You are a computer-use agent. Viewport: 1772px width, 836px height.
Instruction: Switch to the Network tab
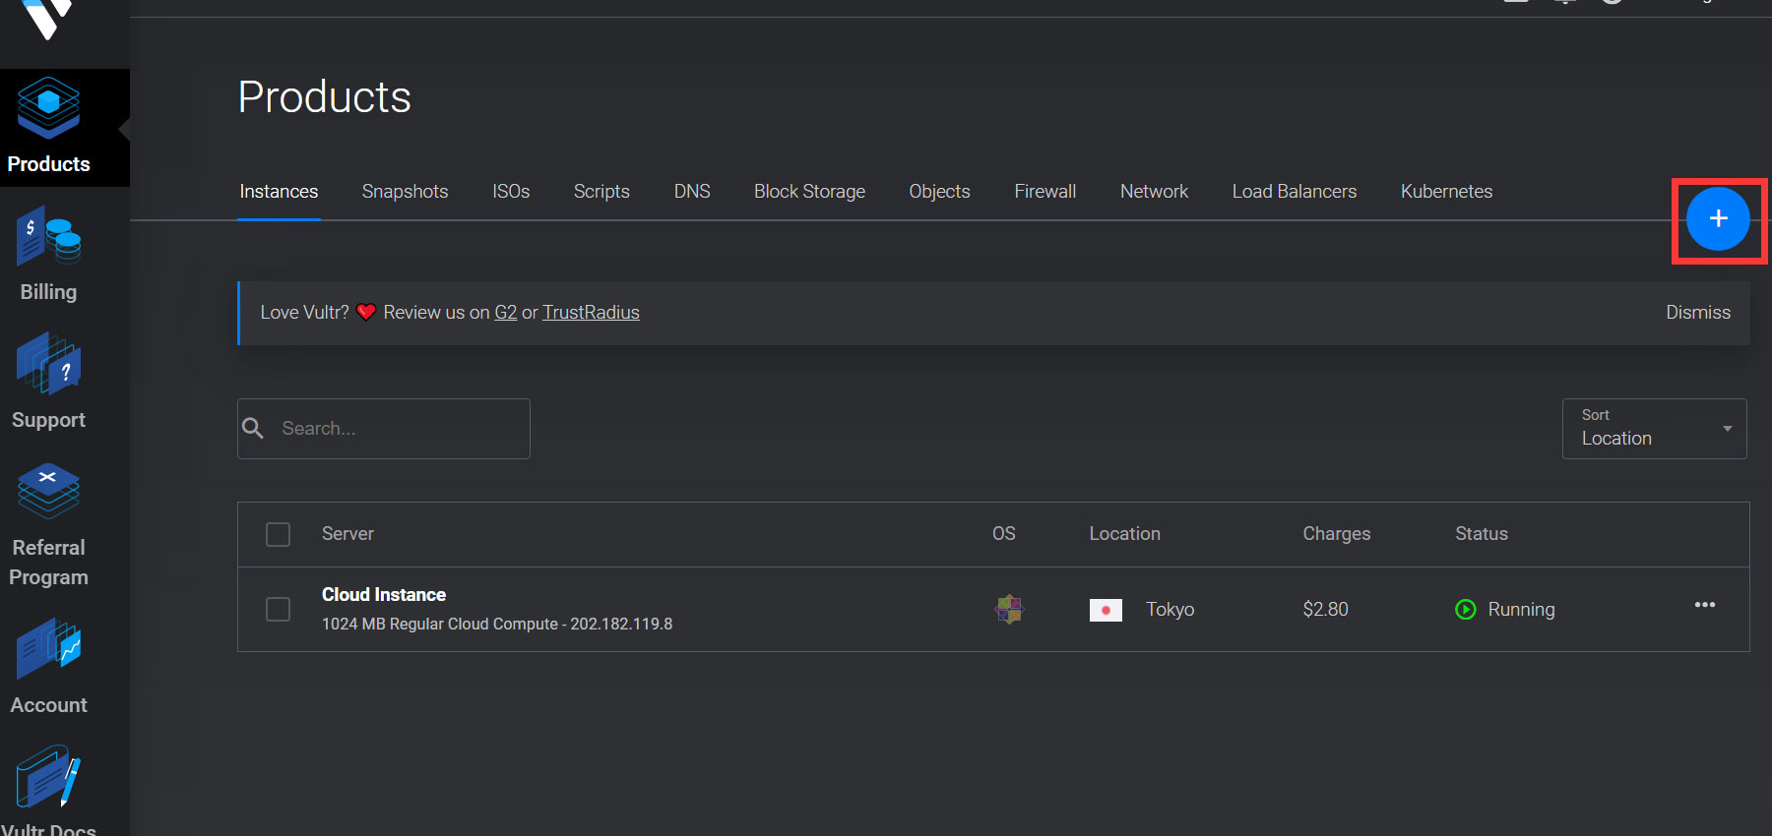click(1154, 191)
